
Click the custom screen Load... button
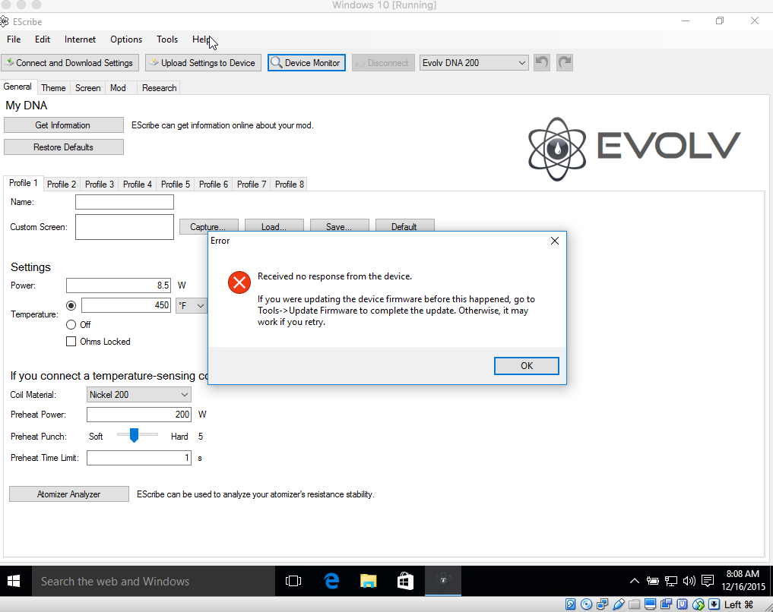[x=274, y=226]
